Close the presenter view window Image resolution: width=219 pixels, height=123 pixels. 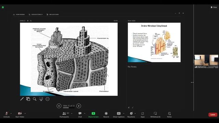[183, 13]
